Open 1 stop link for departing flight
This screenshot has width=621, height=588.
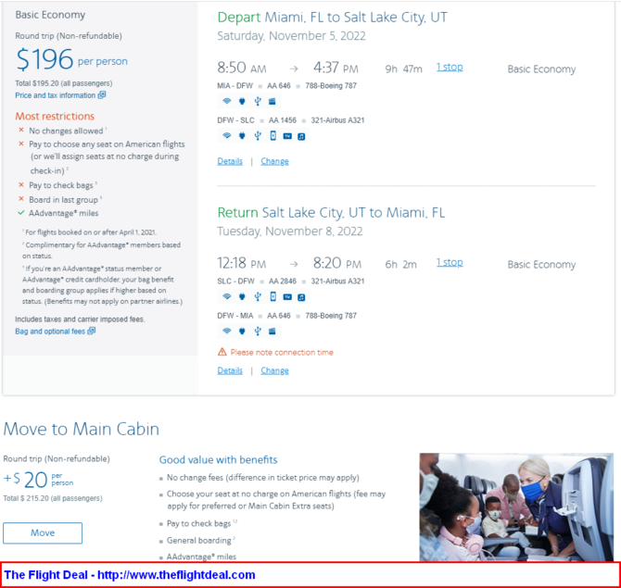(450, 68)
